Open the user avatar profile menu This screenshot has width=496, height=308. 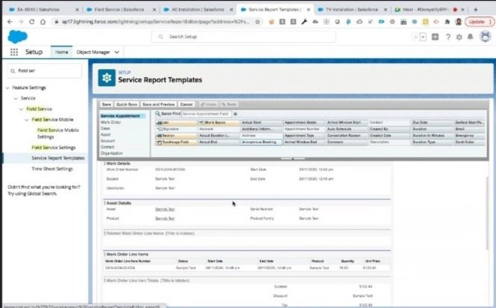486,37
